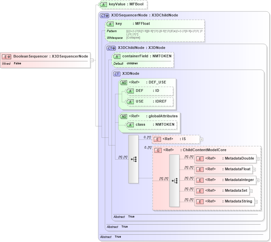Click the A icon beside class : NMTOKEN
Viewport: 271px width, 242px height.
click(x=130, y=125)
